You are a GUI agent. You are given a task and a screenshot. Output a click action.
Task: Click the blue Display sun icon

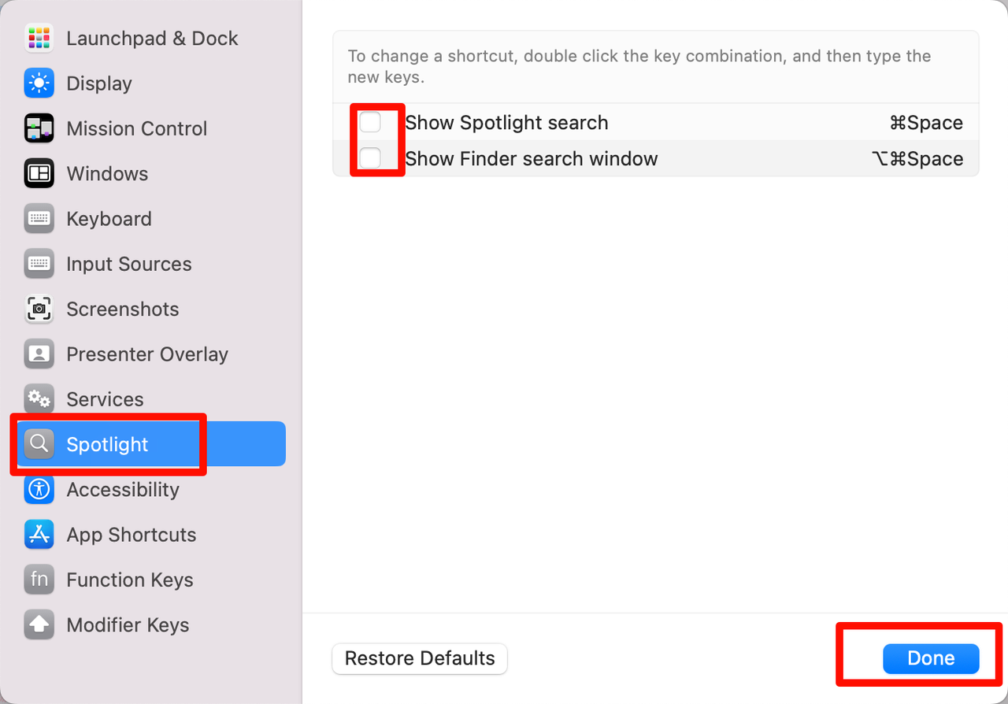pyautogui.click(x=39, y=83)
